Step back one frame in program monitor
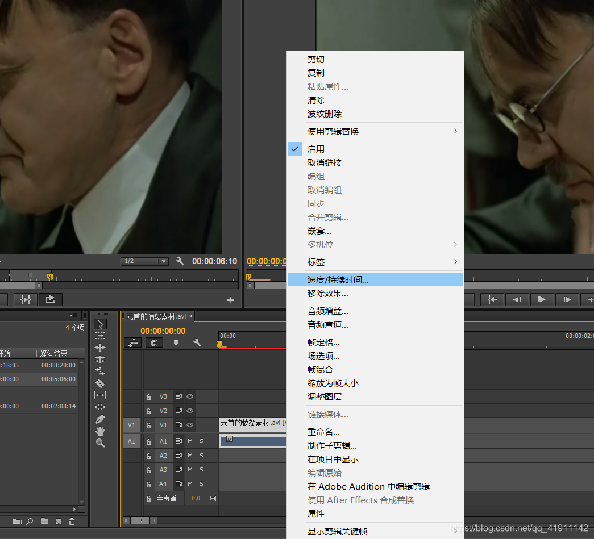Viewport: 594px width, 539px height. [x=517, y=299]
